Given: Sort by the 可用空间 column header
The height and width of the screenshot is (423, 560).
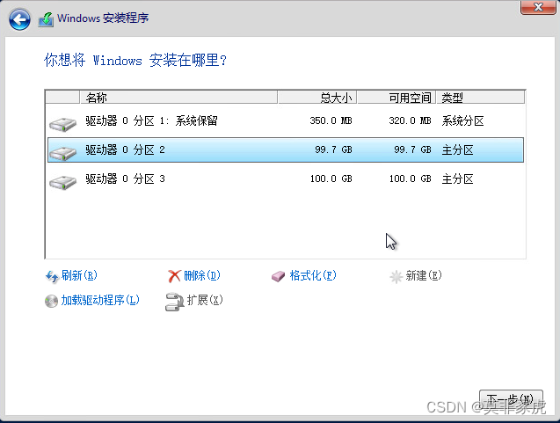Looking at the screenshot, I should (x=396, y=97).
